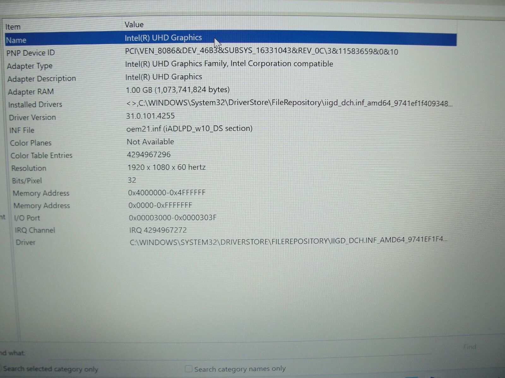
Task: Click the Value column header
Action: (134, 25)
